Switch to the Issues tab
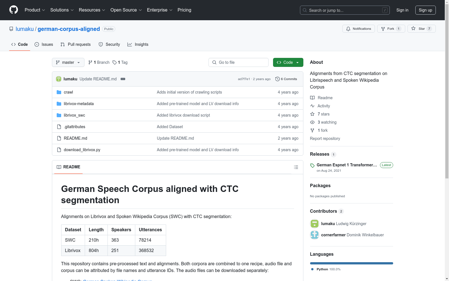449x281 pixels. pyautogui.click(x=44, y=44)
